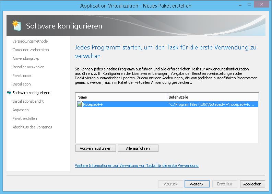Minimize the Application Virtualization window

click(x=240, y=5)
